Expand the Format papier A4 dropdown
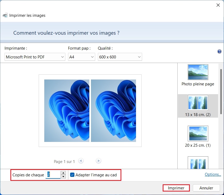Image resolution: width=224 pixels, height=195 pixels. pos(81,57)
